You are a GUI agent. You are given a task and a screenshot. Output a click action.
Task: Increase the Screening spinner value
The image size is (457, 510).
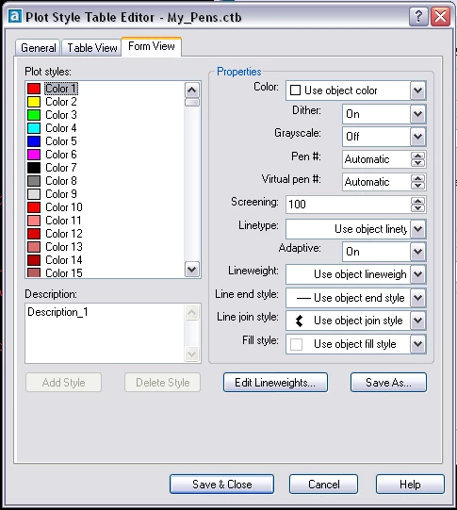tap(417, 201)
